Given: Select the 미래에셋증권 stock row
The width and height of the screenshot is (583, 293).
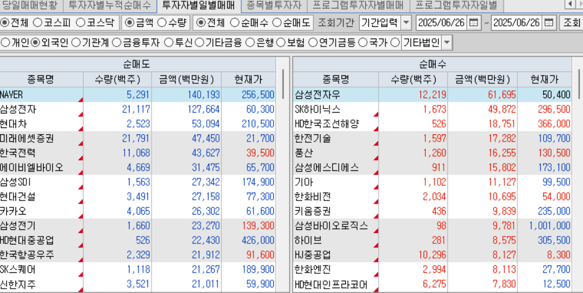Looking at the screenshot, I should point(137,139).
